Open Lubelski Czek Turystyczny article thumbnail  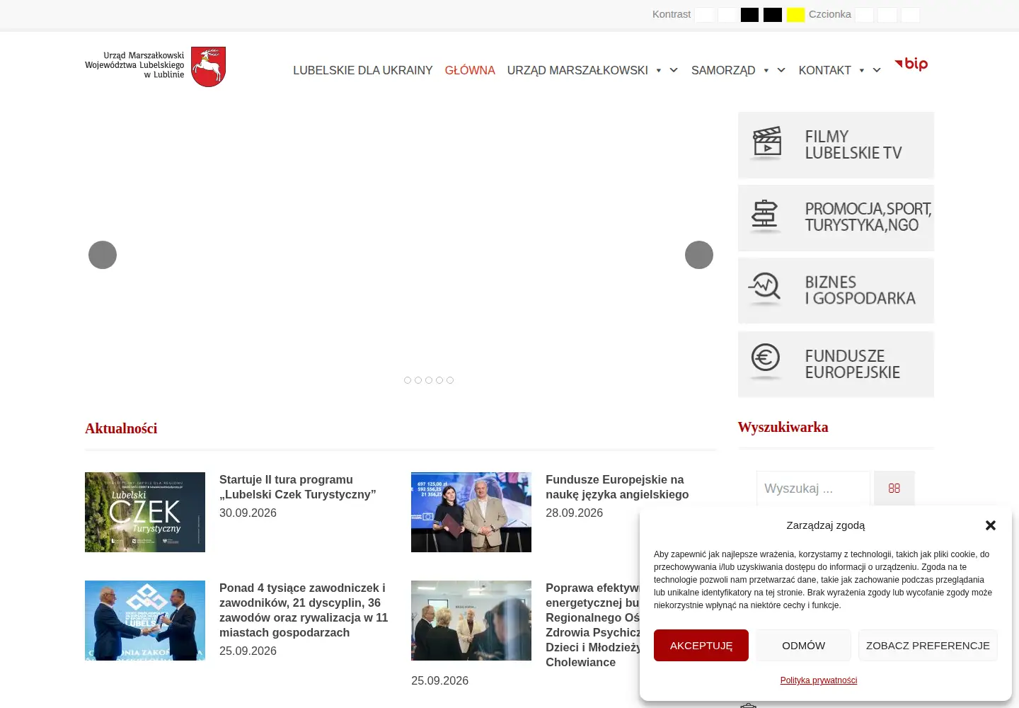(145, 512)
